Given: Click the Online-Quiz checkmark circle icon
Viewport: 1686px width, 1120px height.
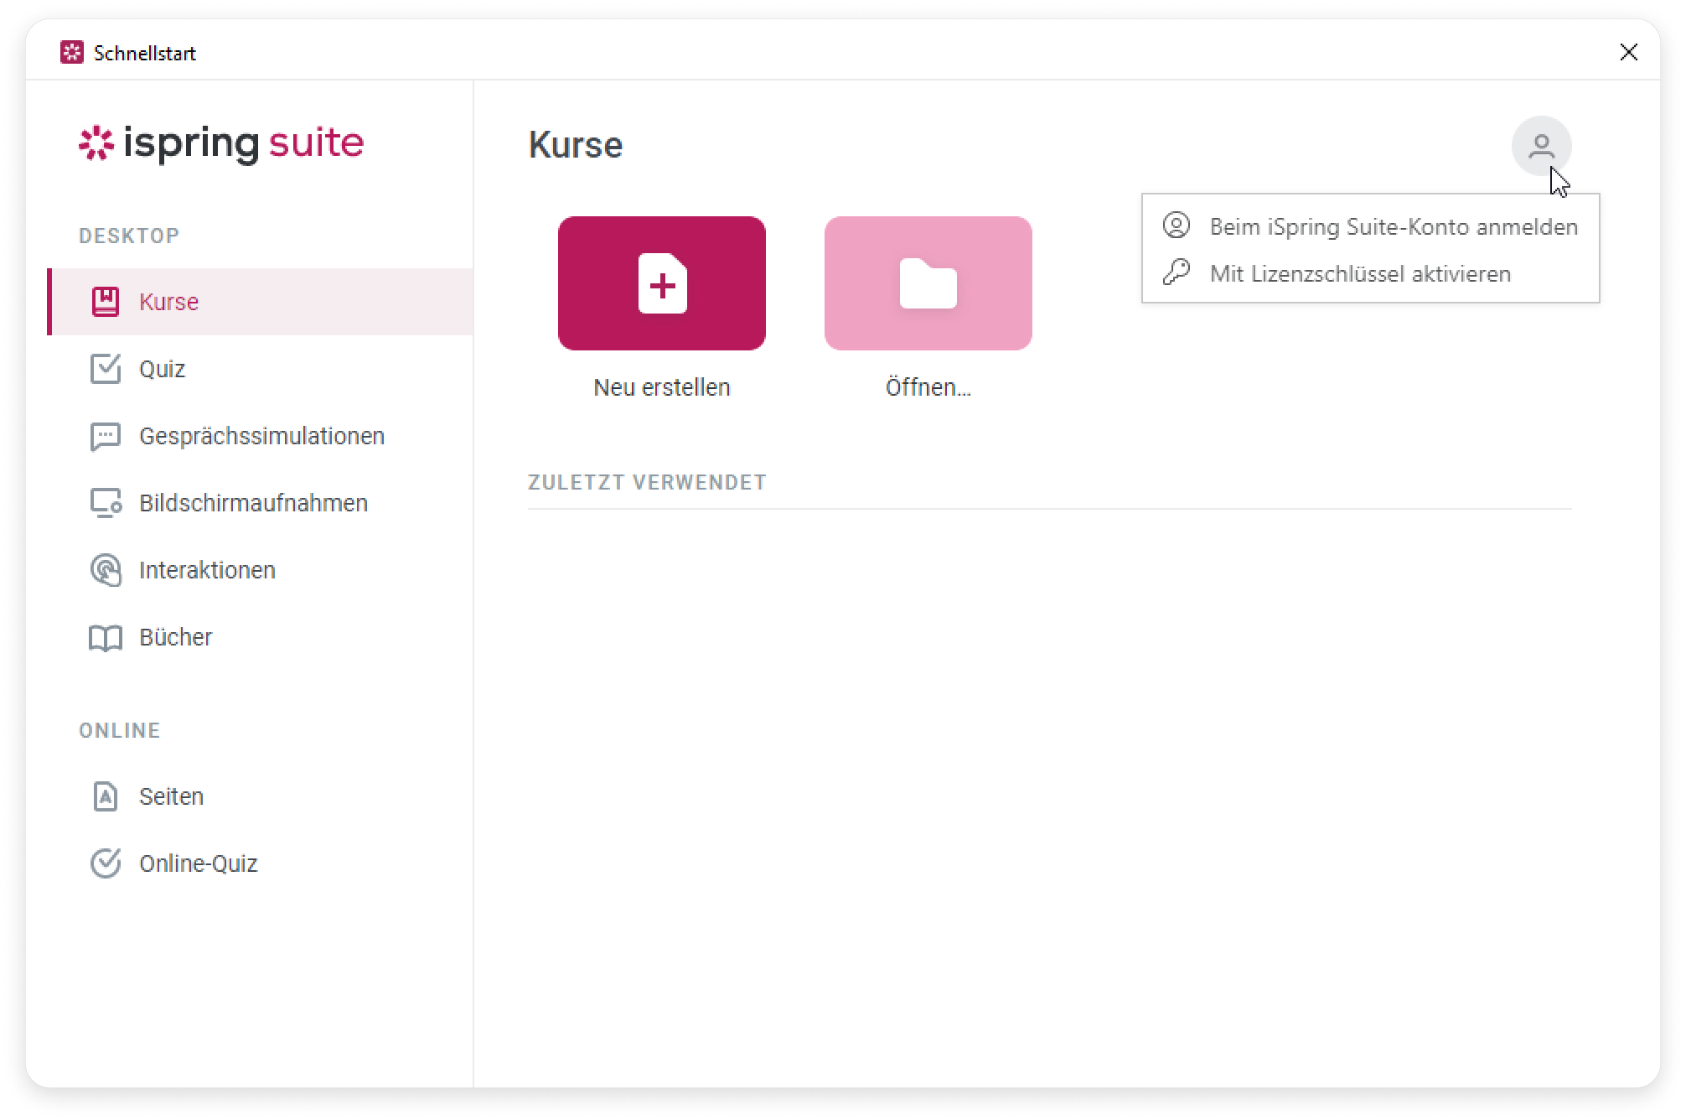Looking at the screenshot, I should coord(106,863).
